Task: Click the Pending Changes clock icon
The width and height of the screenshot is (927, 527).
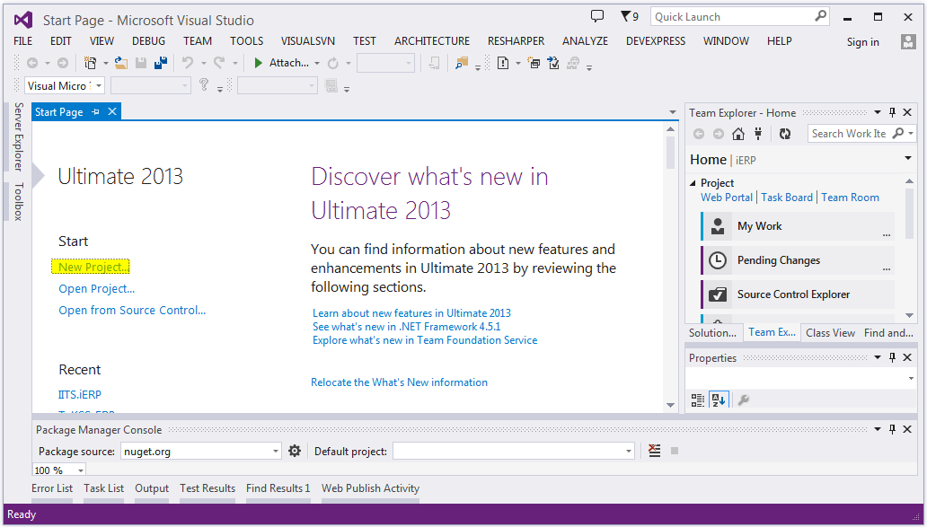Action: point(718,260)
